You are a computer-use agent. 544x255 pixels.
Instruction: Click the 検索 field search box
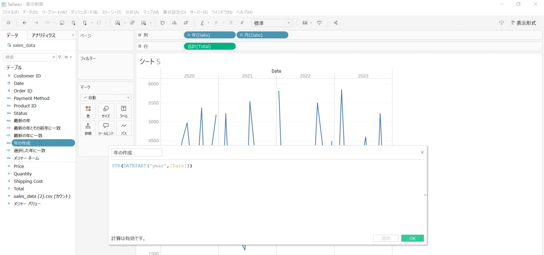30,57
